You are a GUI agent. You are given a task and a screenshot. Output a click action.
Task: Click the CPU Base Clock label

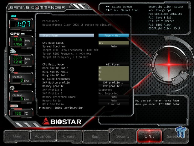53,43
